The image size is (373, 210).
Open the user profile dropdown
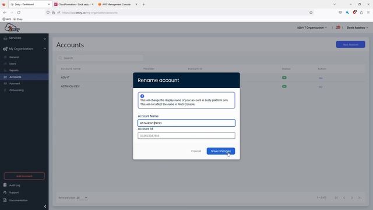click(357, 27)
